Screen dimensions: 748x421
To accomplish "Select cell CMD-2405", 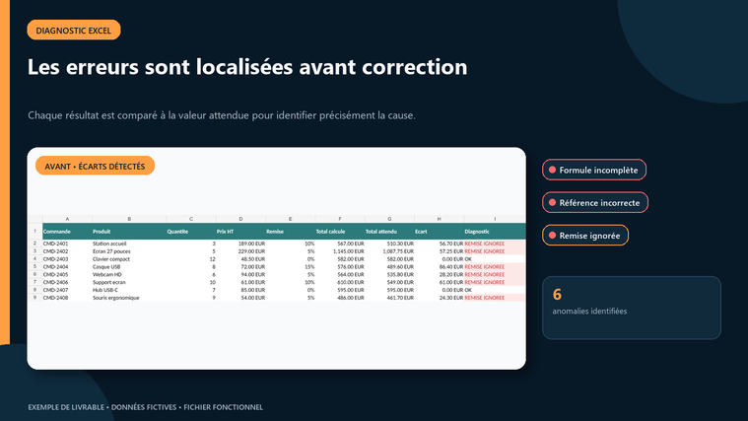I will (67, 274).
